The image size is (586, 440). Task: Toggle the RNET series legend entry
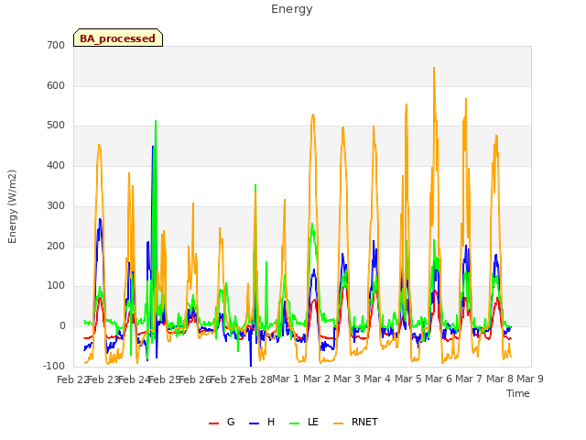(x=355, y=423)
